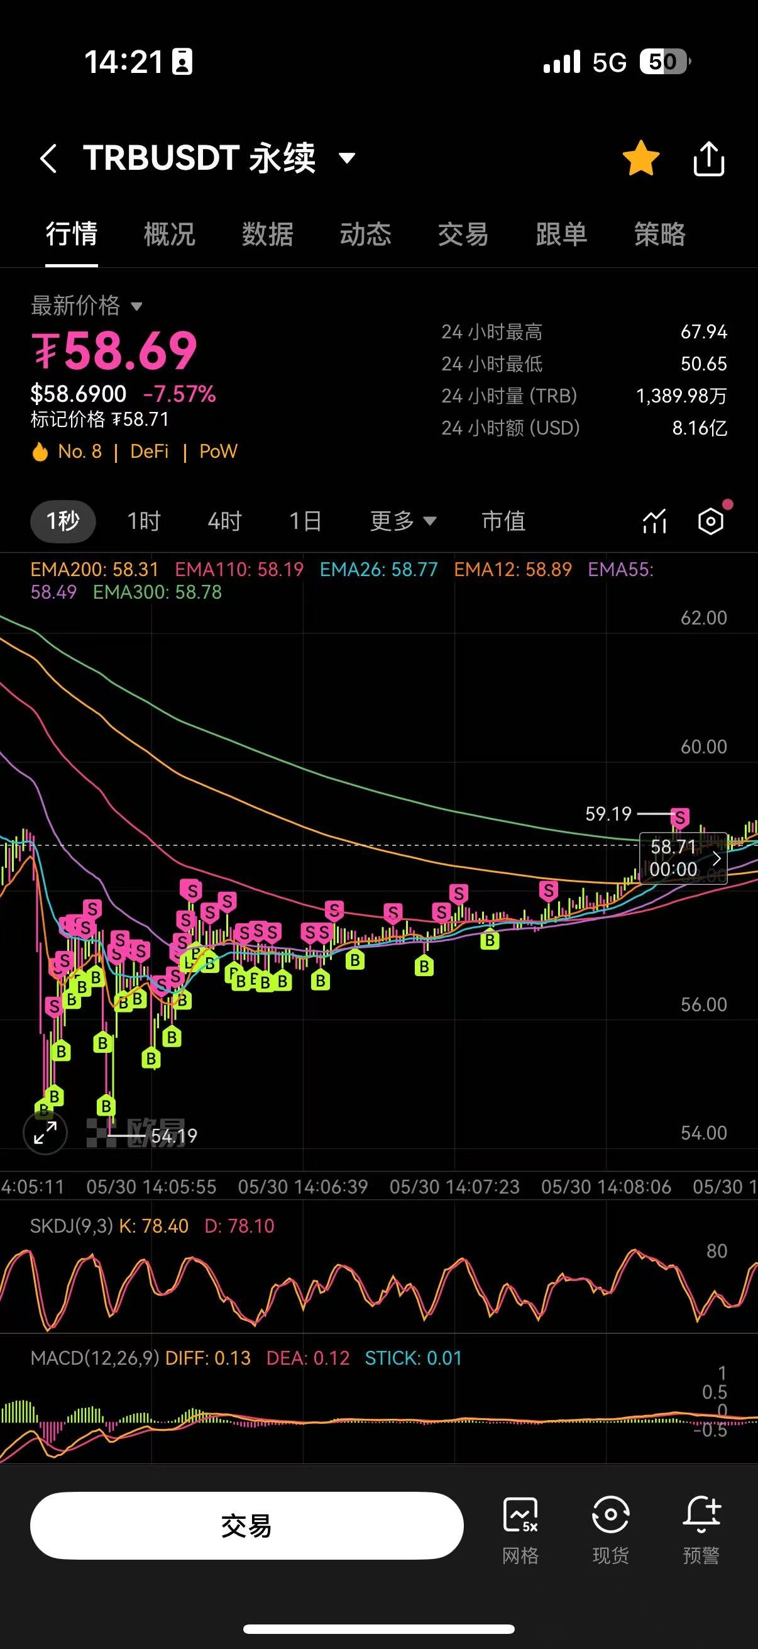
Task: Open the 最新价格 price type dropdown
Action: pyautogui.click(x=86, y=306)
